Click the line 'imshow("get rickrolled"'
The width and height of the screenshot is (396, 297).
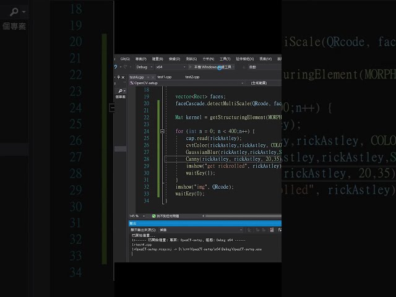(234, 166)
